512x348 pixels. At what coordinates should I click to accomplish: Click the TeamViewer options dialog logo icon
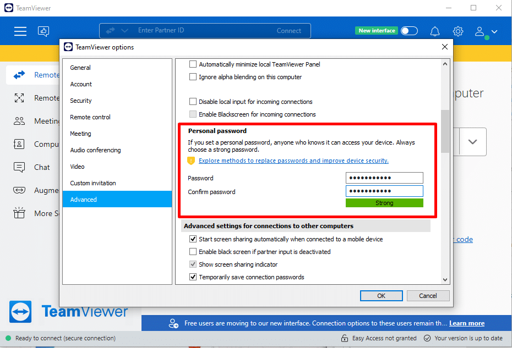pyautogui.click(x=68, y=47)
